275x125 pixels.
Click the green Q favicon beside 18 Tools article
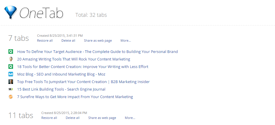[11, 67]
